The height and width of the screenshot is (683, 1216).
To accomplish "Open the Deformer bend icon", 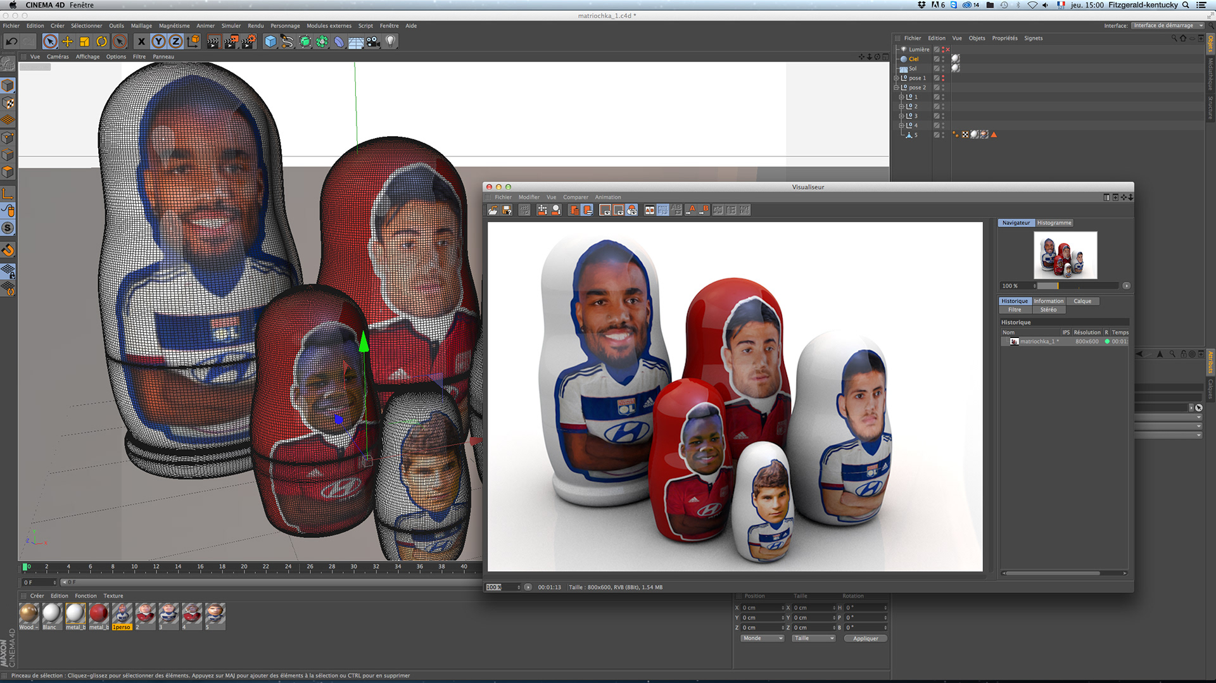I will point(339,42).
